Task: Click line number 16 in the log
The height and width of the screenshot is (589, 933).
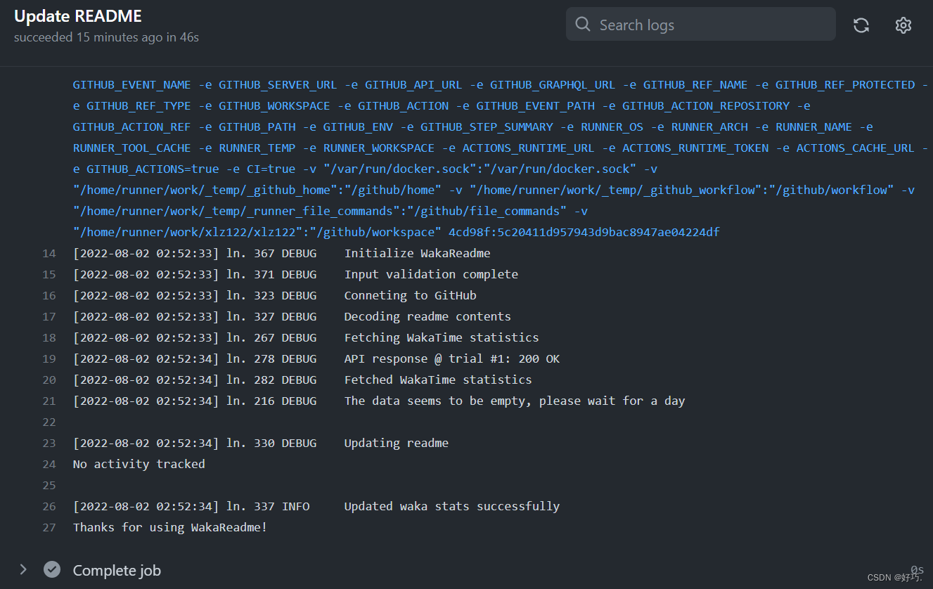Action: (x=49, y=296)
